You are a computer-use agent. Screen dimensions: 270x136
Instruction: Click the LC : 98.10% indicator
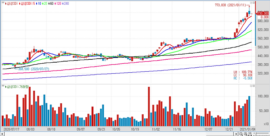point(243,75)
